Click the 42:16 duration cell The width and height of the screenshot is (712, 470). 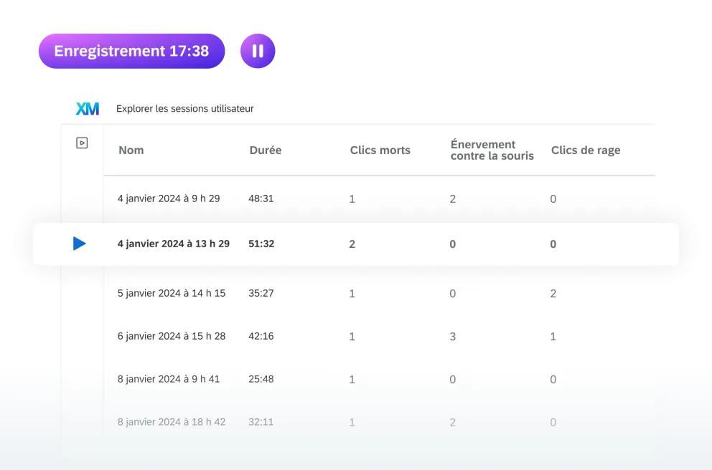[261, 336]
